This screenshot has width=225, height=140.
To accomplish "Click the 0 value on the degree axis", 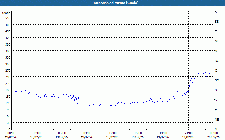I will point(9,129).
